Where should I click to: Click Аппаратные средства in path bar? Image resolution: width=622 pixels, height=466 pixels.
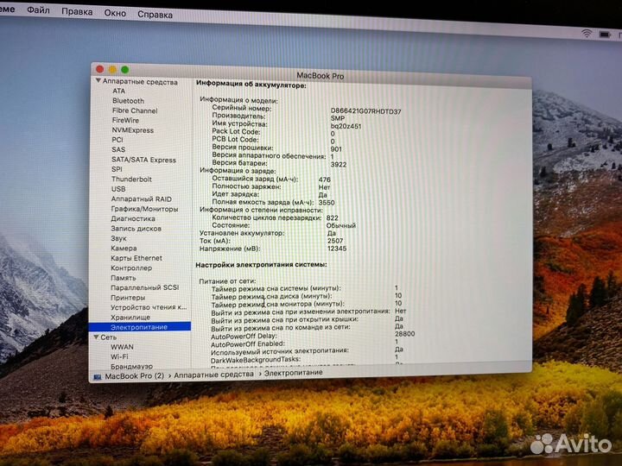(214, 374)
